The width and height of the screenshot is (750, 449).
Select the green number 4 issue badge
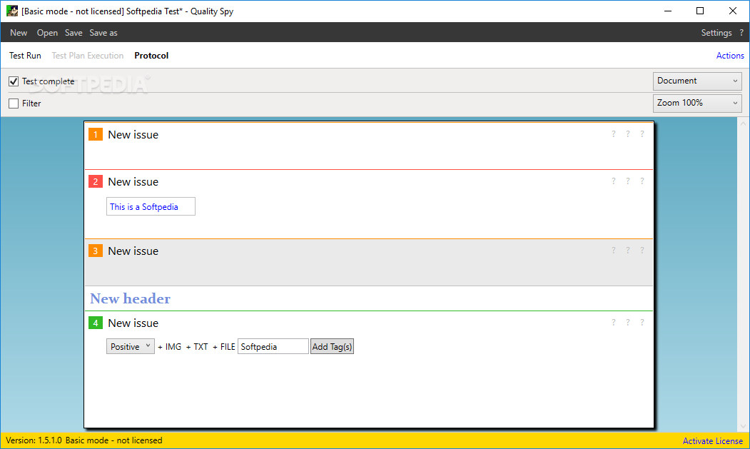pos(96,323)
